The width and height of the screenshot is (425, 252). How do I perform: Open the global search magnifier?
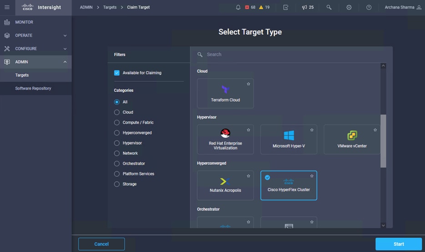click(329, 7)
